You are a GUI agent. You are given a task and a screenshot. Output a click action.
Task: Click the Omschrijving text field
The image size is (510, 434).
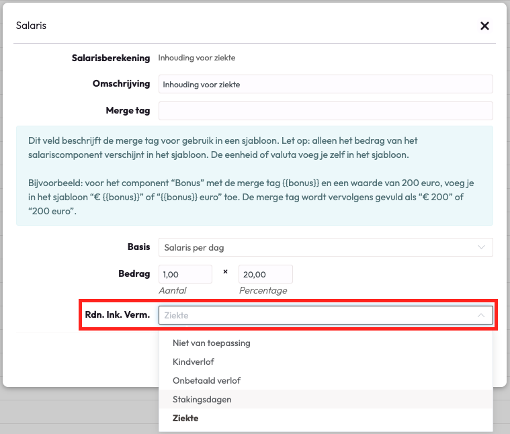325,84
